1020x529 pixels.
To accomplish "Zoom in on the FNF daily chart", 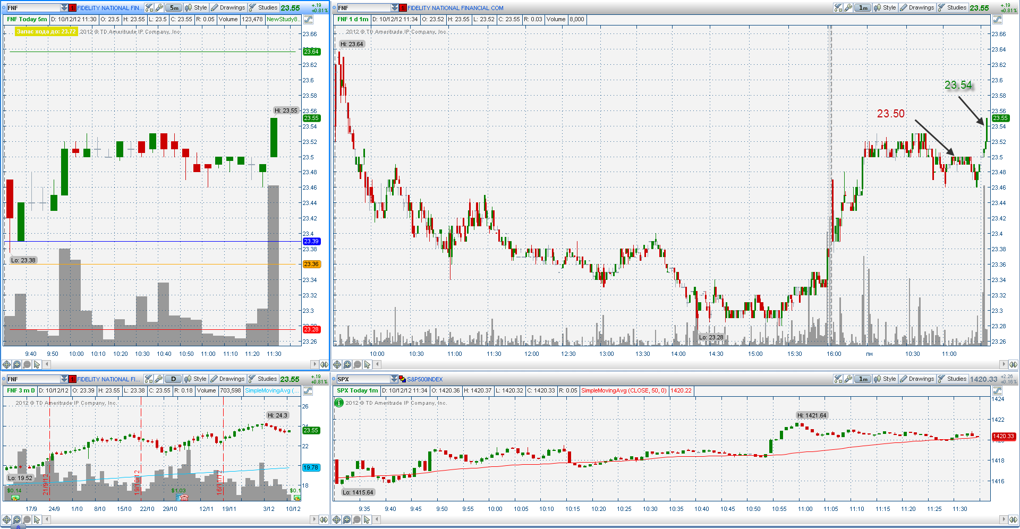I will point(16,519).
